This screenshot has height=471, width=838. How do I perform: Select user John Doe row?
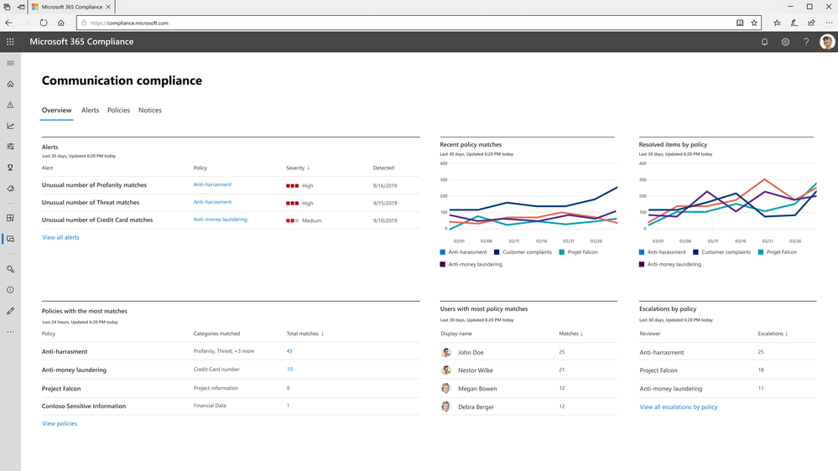528,353
